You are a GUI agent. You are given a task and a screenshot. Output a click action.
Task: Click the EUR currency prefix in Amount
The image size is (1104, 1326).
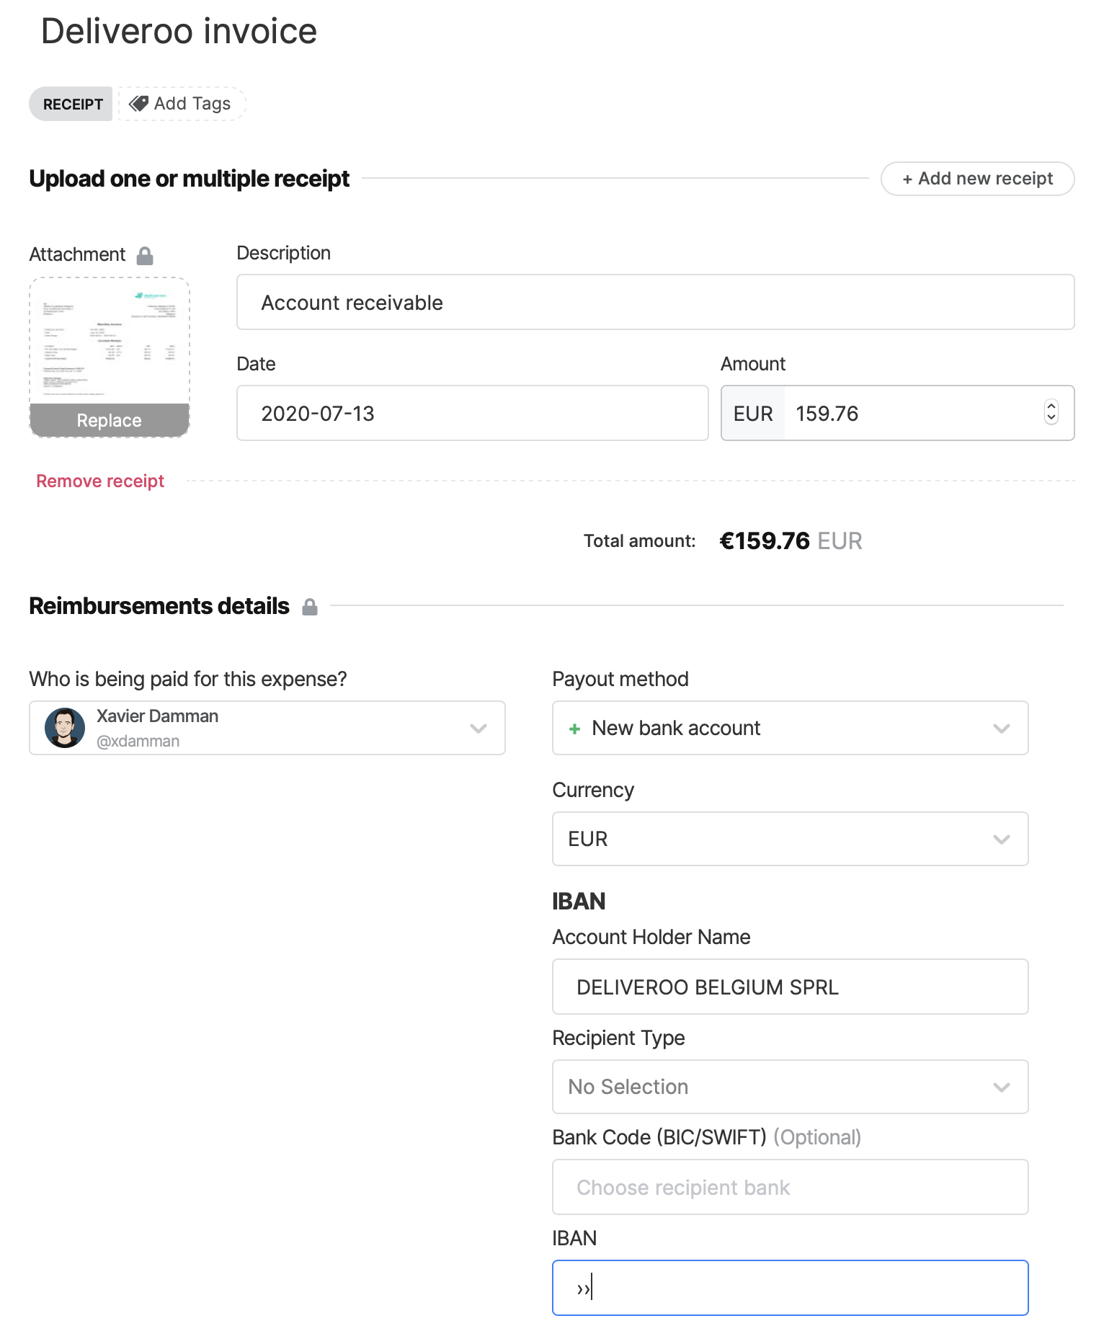(x=753, y=413)
